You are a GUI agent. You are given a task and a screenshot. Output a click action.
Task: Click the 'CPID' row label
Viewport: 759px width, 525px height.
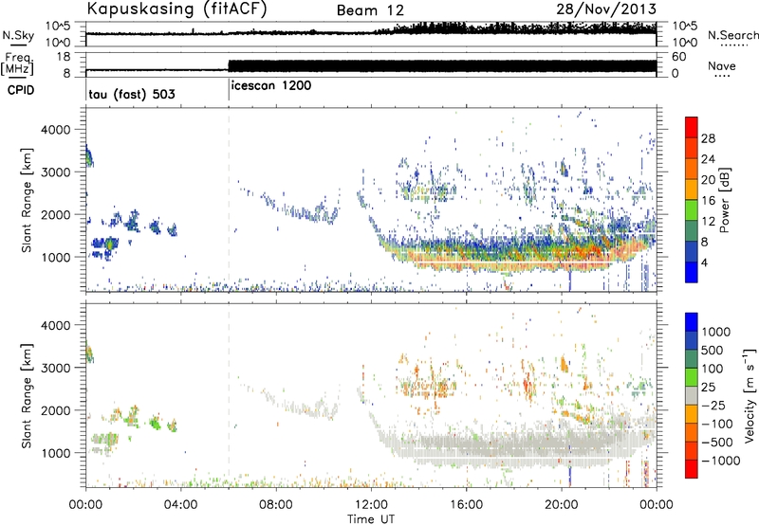click(21, 90)
